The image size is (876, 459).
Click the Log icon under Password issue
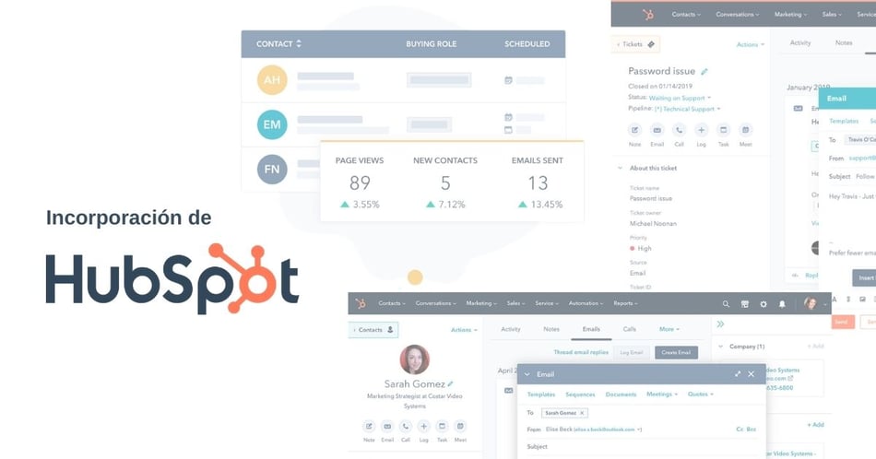coord(701,130)
